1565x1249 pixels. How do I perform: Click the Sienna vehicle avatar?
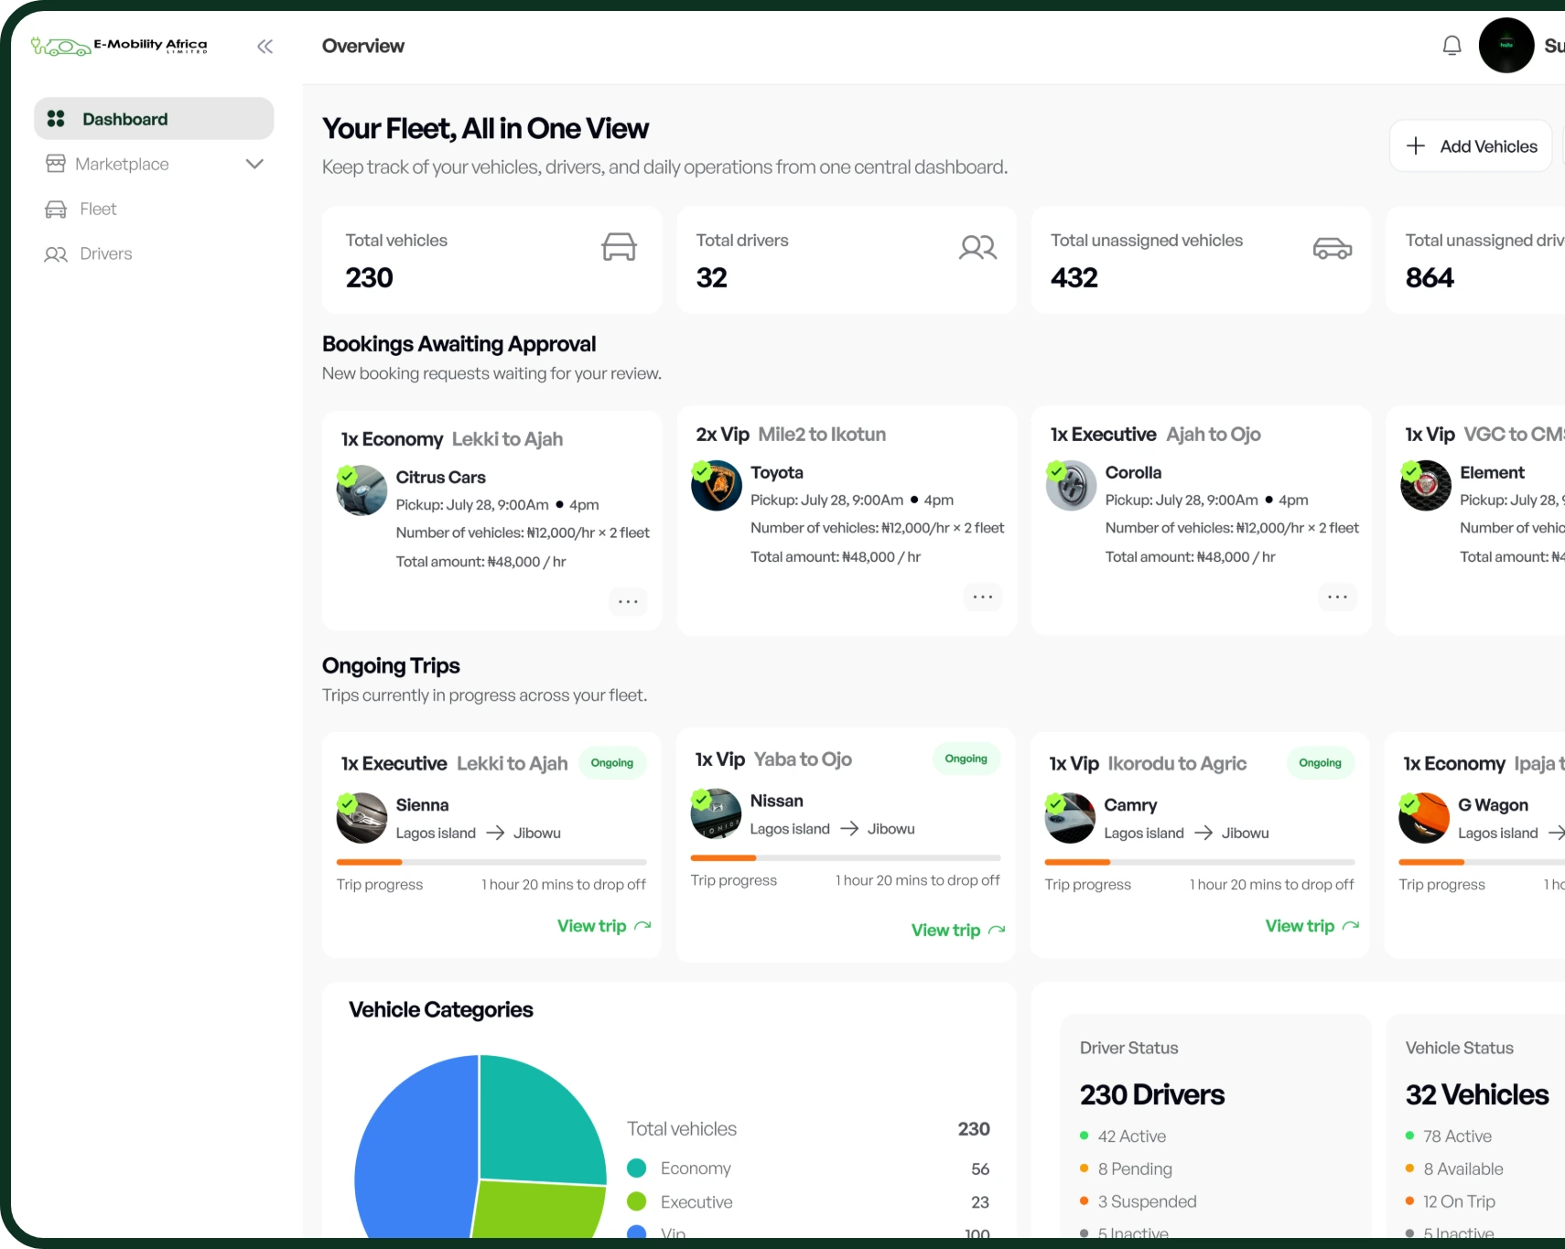pos(362,818)
